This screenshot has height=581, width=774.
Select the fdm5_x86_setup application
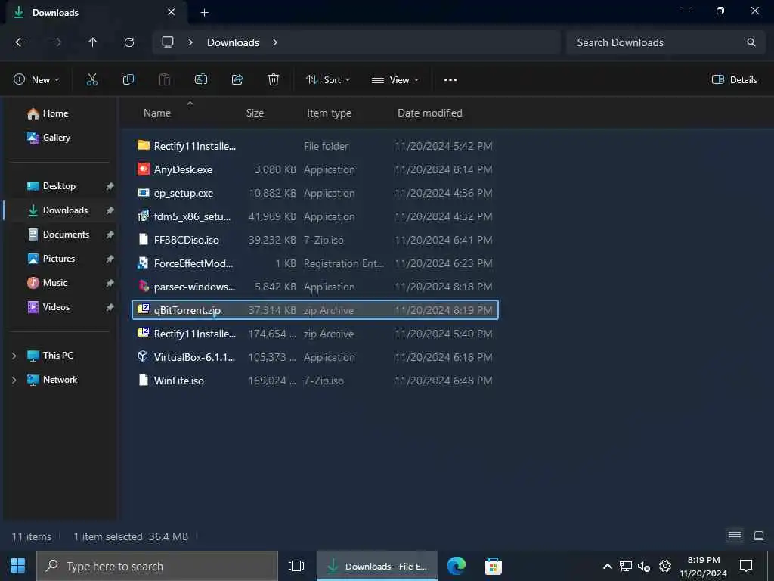[315, 216]
